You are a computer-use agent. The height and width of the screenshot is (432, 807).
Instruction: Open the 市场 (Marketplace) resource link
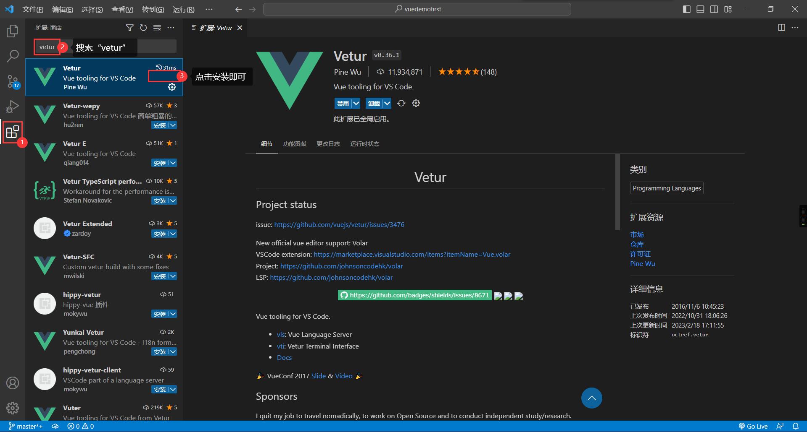[637, 234]
